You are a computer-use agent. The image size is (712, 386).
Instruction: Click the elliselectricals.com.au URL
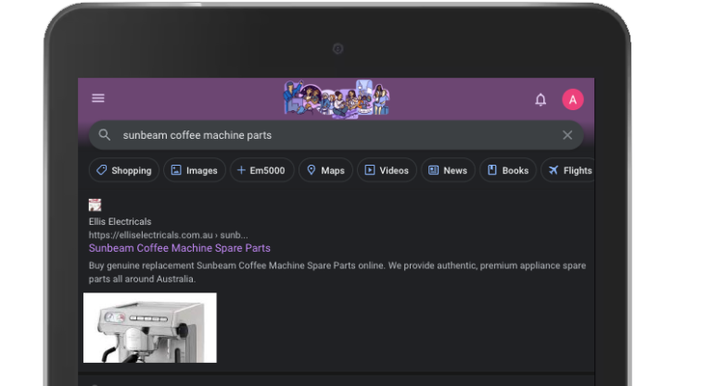click(168, 235)
